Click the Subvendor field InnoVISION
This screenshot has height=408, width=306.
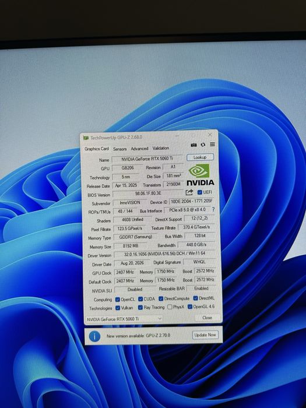pyautogui.click(x=129, y=202)
